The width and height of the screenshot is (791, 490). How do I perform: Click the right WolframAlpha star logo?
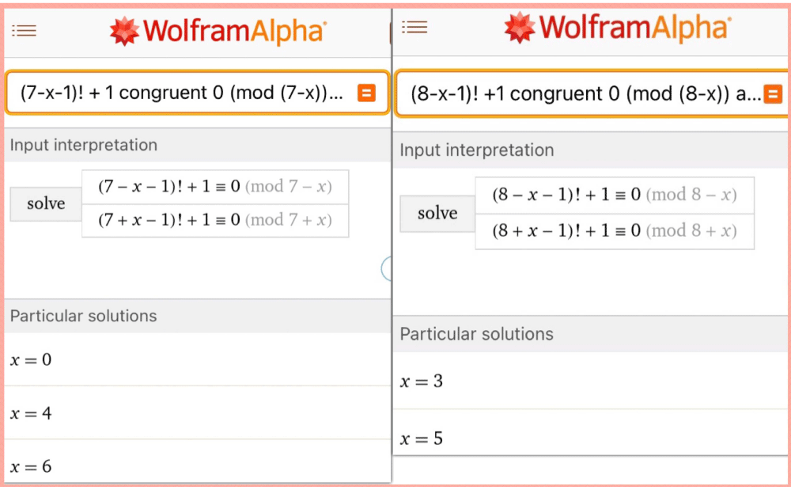click(520, 27)
